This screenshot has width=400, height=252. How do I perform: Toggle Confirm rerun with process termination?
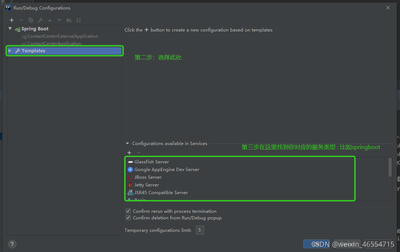[x=128, y=211]
